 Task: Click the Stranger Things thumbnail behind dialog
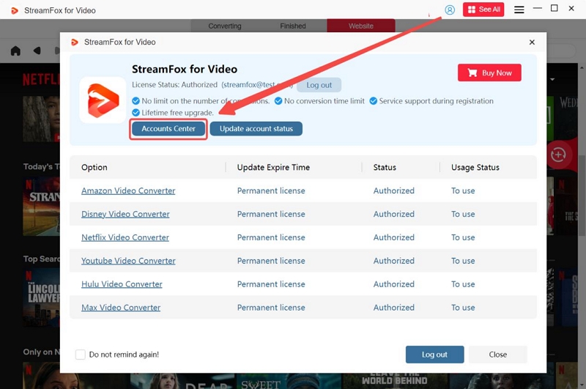(41, 207)
